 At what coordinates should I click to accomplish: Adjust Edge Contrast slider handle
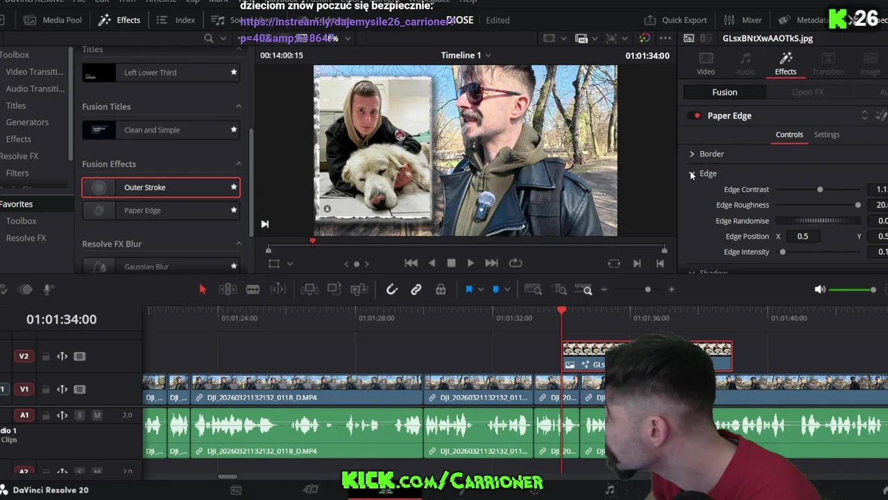(820, 190)
